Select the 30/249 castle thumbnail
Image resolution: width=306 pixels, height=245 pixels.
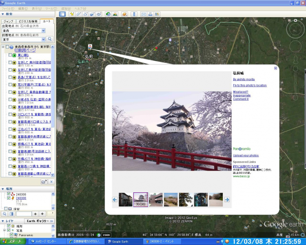140,200
